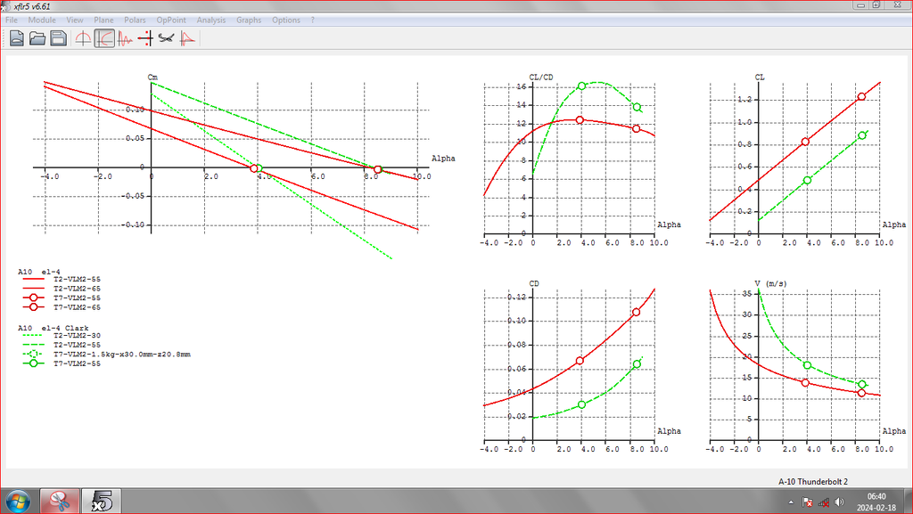Click the Windows Start button
The image size is (913, 514).
pos(18,502)
